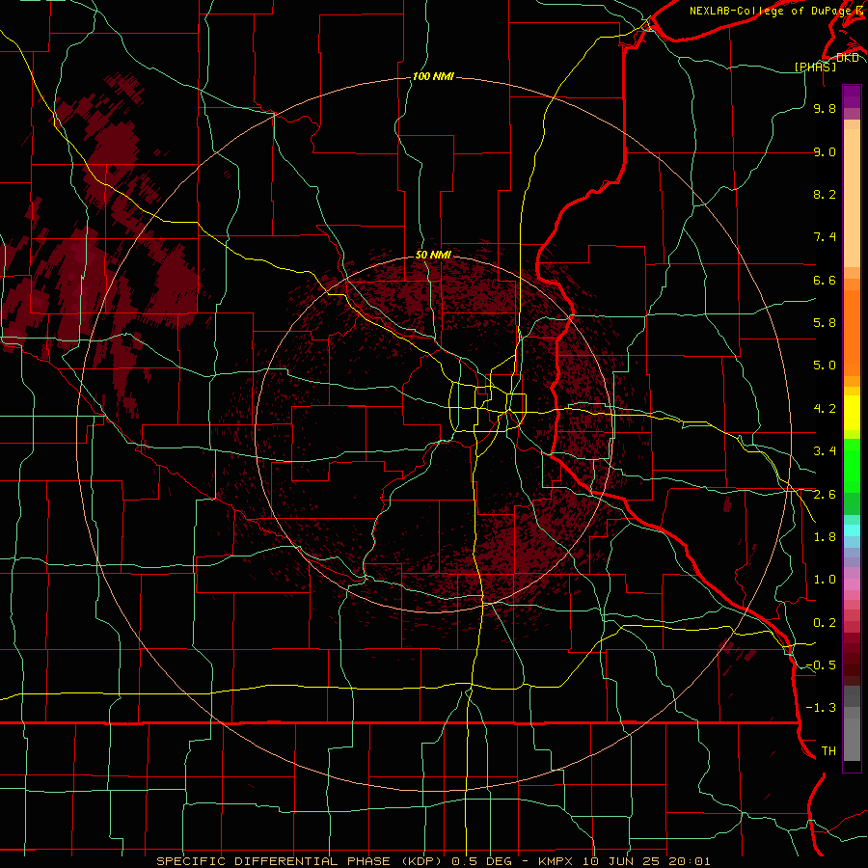
Task: Click the 2.6 value on color scale
Action: (x=825, y=495)
